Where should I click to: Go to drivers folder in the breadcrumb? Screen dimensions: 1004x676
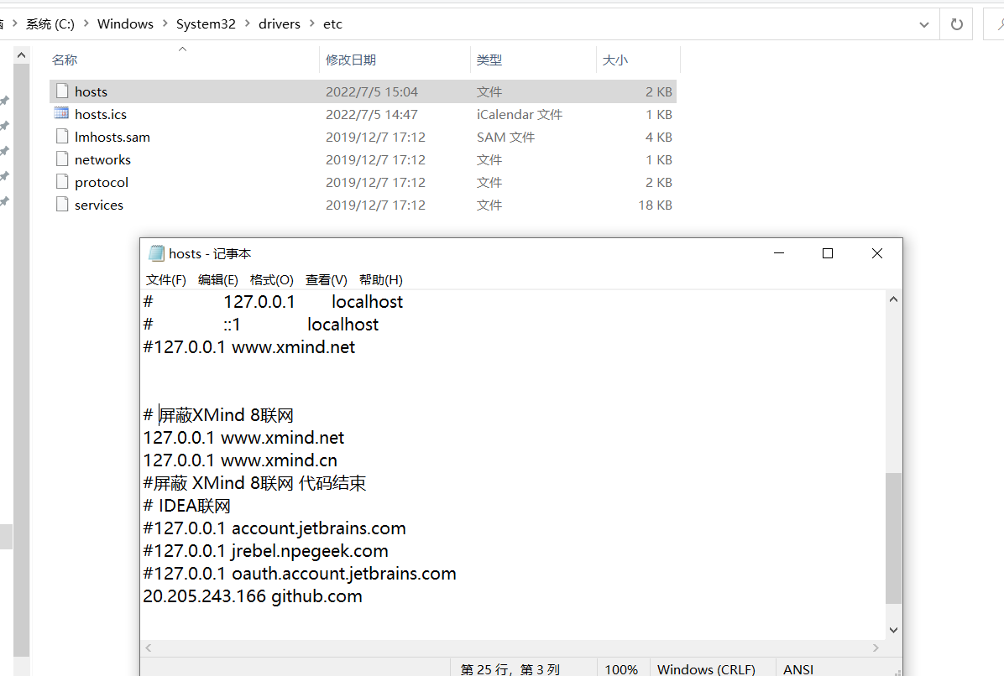coord(280,23)
